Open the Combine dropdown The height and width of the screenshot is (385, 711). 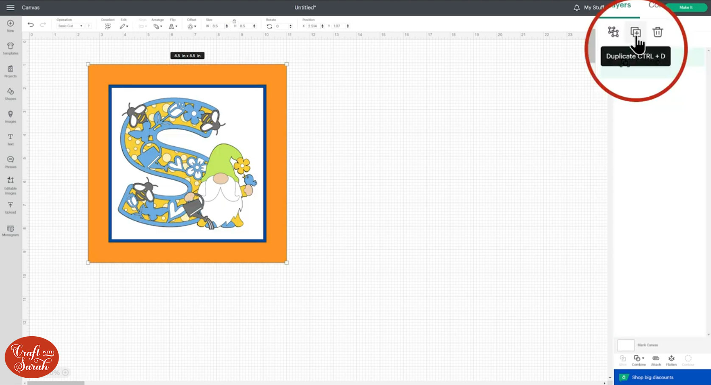[x=638, y=360]
